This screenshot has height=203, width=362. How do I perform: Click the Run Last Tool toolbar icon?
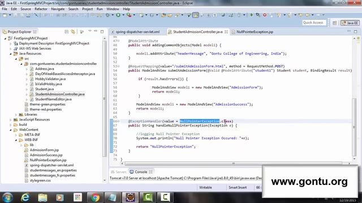(x=129, y=15)
